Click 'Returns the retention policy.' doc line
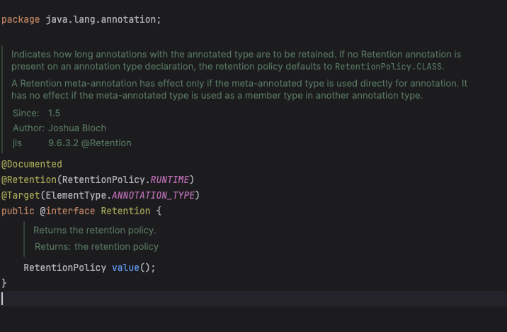 (x=95, y=231)
